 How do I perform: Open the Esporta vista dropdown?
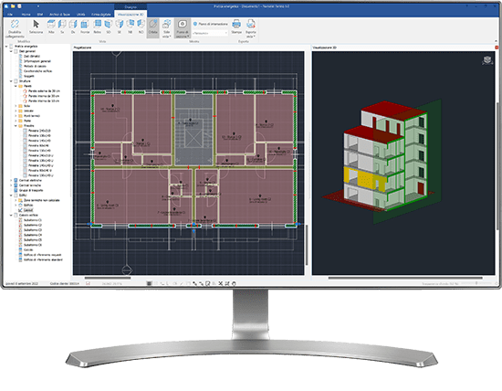[x=251, y=28]
